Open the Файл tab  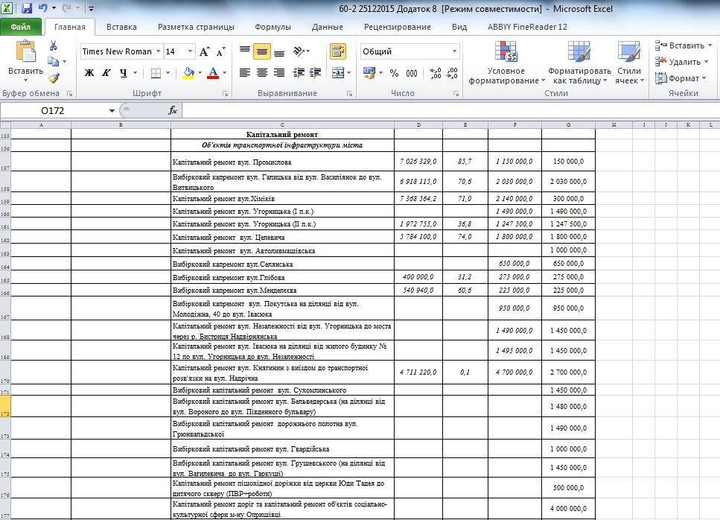point(21,27)
